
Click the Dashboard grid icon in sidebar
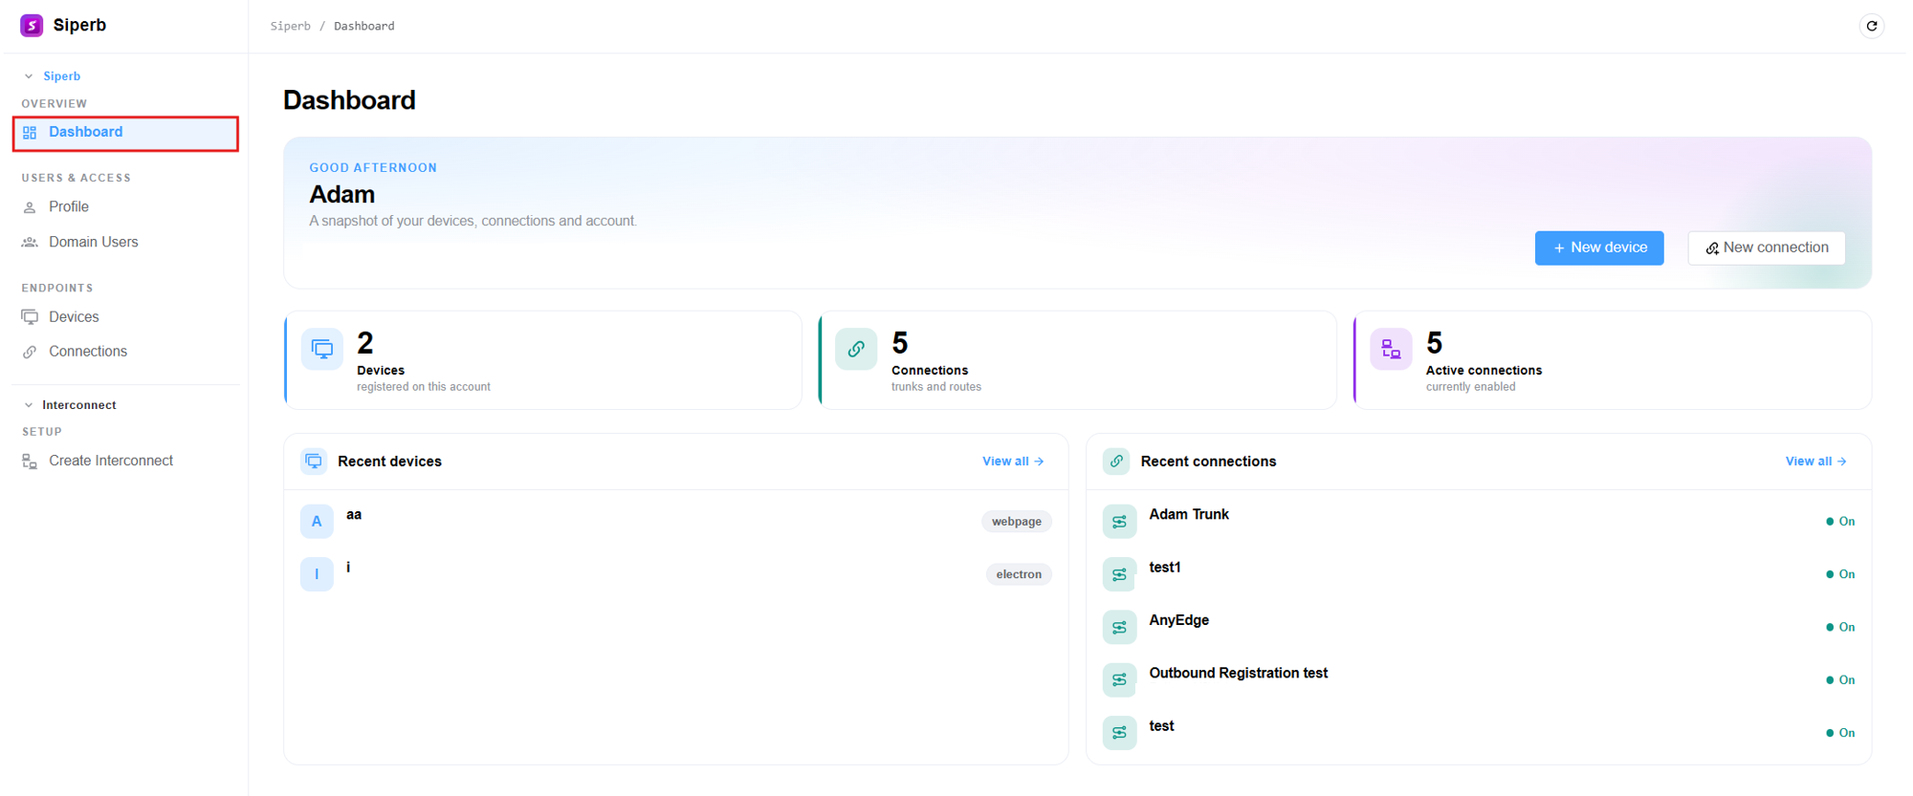[x=30, y=133]
